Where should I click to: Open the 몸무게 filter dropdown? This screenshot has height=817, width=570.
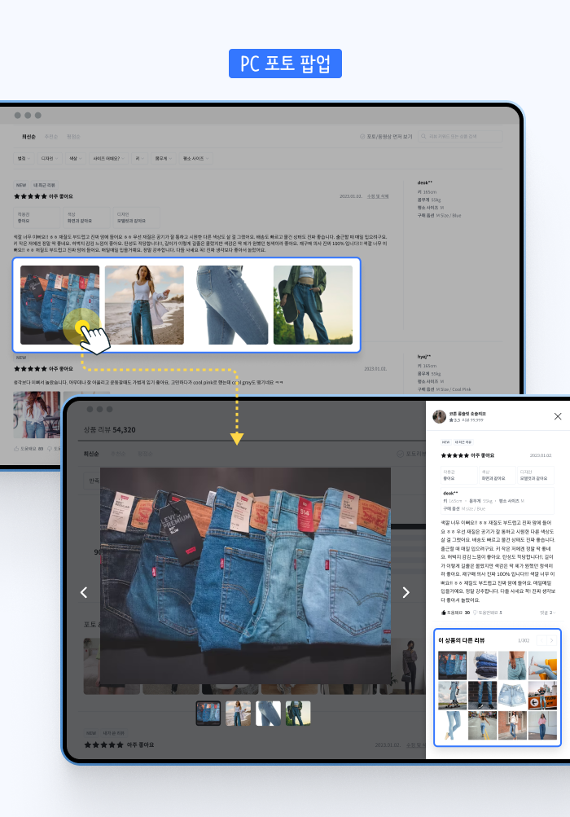(x=164, y=158)
